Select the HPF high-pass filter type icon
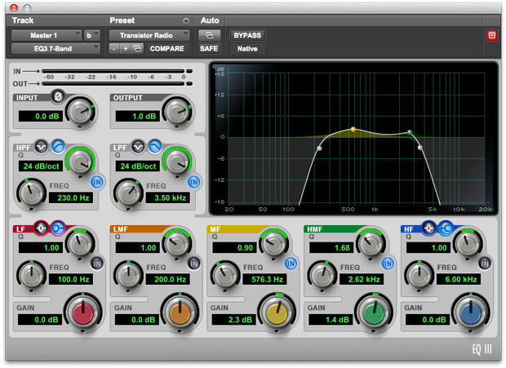Viewport: 506px width, 368px height. click(58, 147)
